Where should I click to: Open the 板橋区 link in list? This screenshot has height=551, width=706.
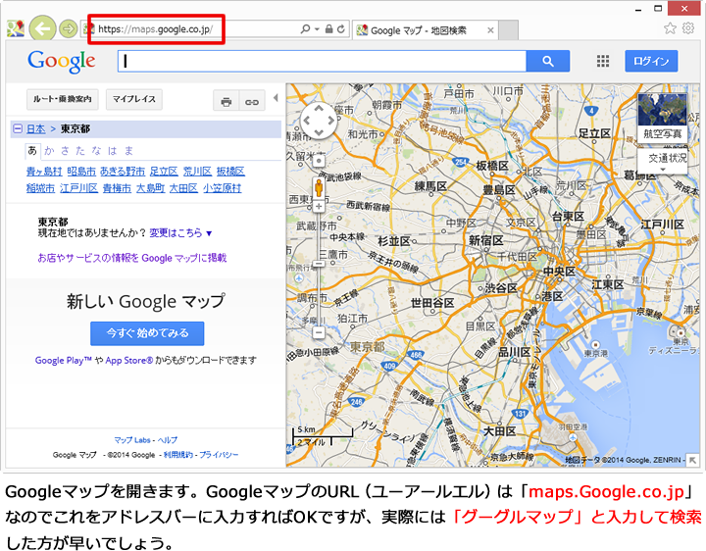[x=230, y=172]
